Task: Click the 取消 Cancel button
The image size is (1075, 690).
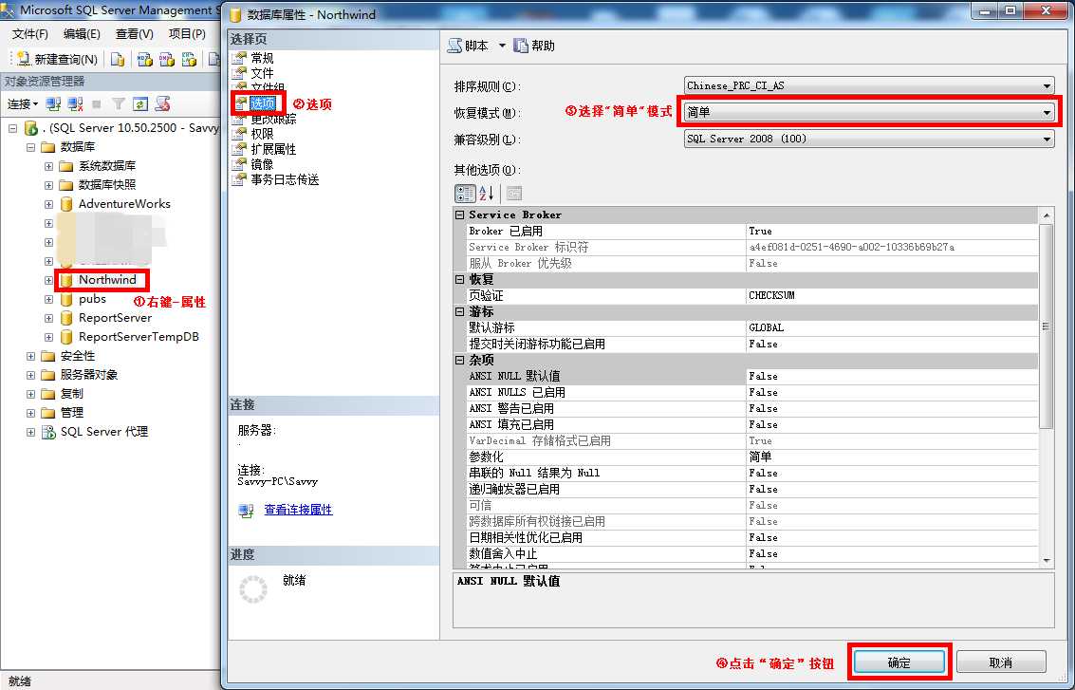Action: 1001,662
